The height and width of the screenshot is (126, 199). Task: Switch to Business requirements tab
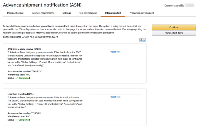[43, 13]
